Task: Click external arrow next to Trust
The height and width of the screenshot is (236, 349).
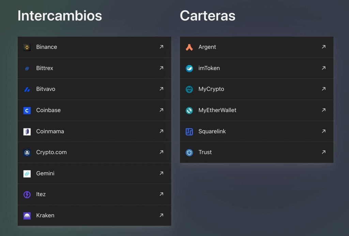Action: pyautogui.click(x=323, y=152)
